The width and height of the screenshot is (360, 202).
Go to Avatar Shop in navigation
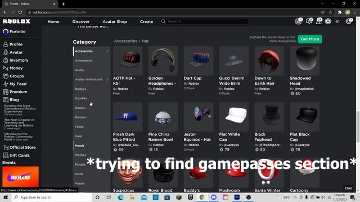click(115, 21)
